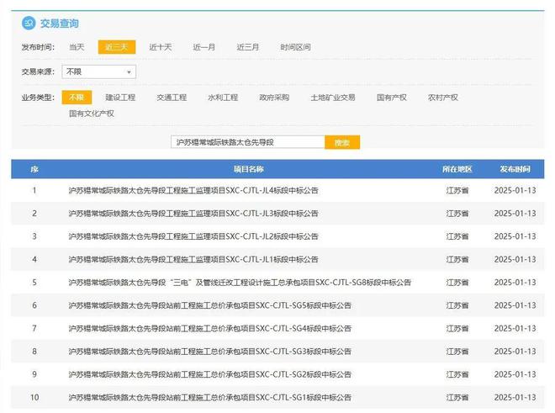Image resolution: width=555 pixels, height=413 pixels.
Task: Open the SG8标段中标公告 project link
Action: click(240, 283)
